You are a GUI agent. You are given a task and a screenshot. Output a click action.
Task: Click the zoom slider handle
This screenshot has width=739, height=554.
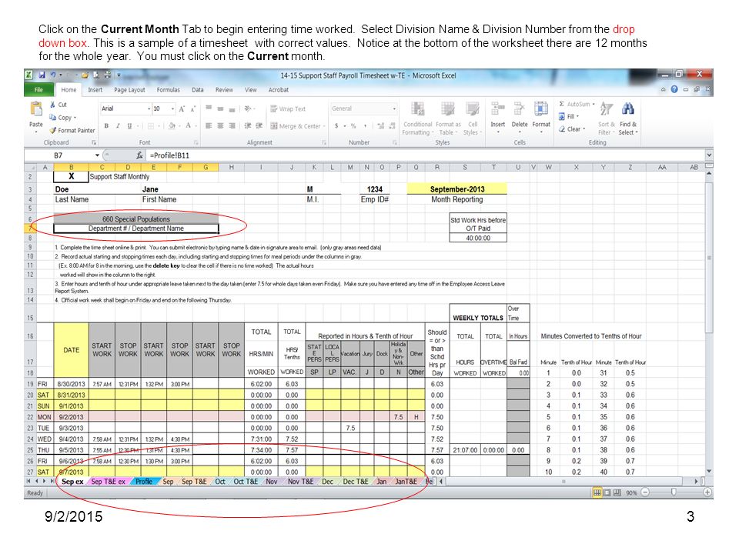point(674,492)
